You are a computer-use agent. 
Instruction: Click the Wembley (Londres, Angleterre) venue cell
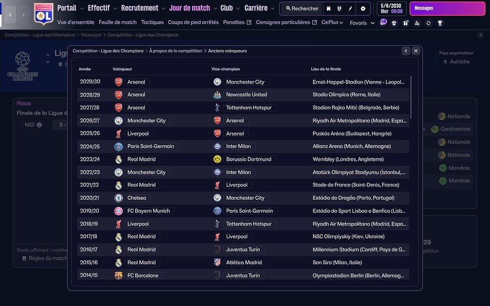(x=348, y=159)
